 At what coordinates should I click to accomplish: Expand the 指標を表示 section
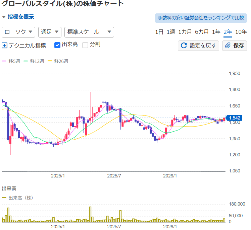click(x=18, y=17)
